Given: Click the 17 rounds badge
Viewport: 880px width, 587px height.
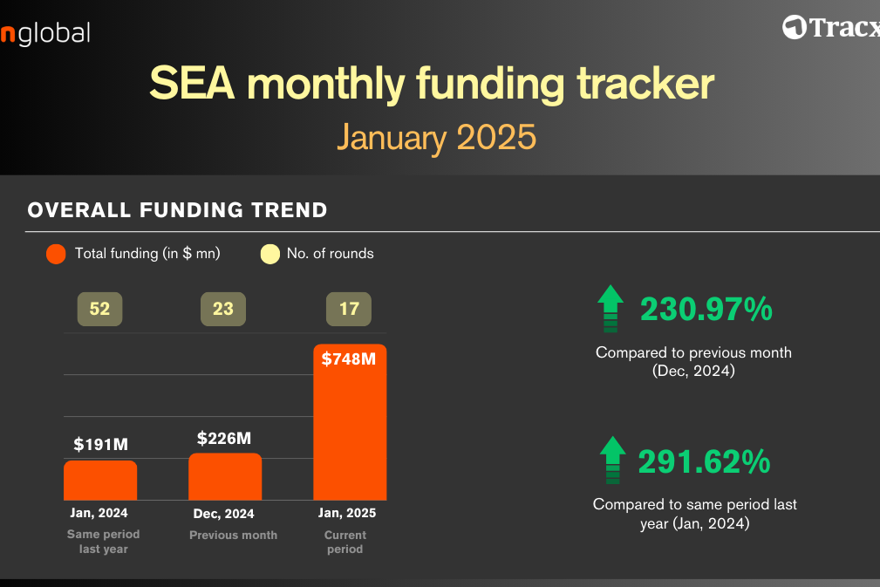Looking at the screenshot, I should click(349, 309).
